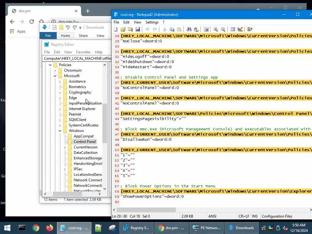Switch to Registry Editor taskbar button
Image resolution: width=312 pixels, height=234 pixels.
136,228
